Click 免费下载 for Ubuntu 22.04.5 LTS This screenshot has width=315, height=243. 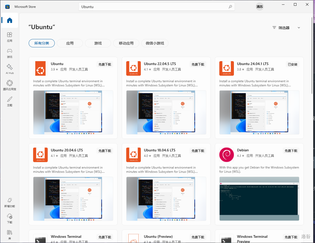(x=198, y=65)
